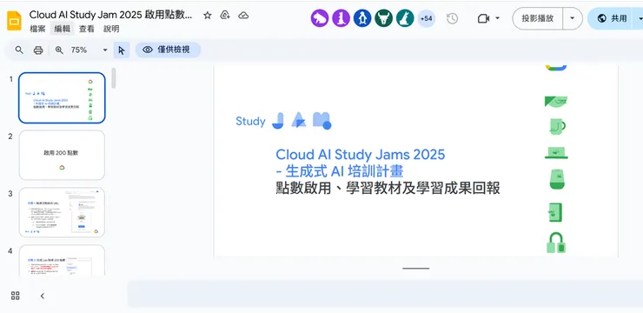Viewport: 643px width, 313px height.
Task: Switch to grid view icon
Action: click(15, 296)
